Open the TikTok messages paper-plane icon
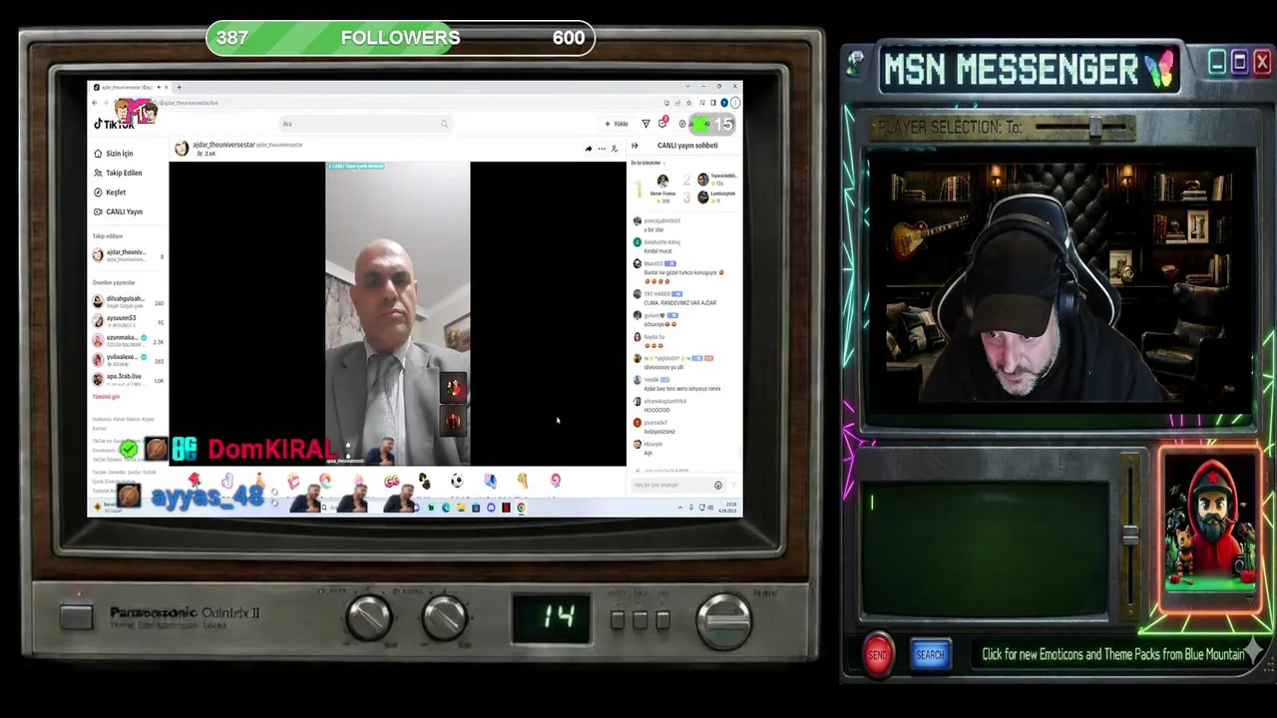 tap(645, 124)
